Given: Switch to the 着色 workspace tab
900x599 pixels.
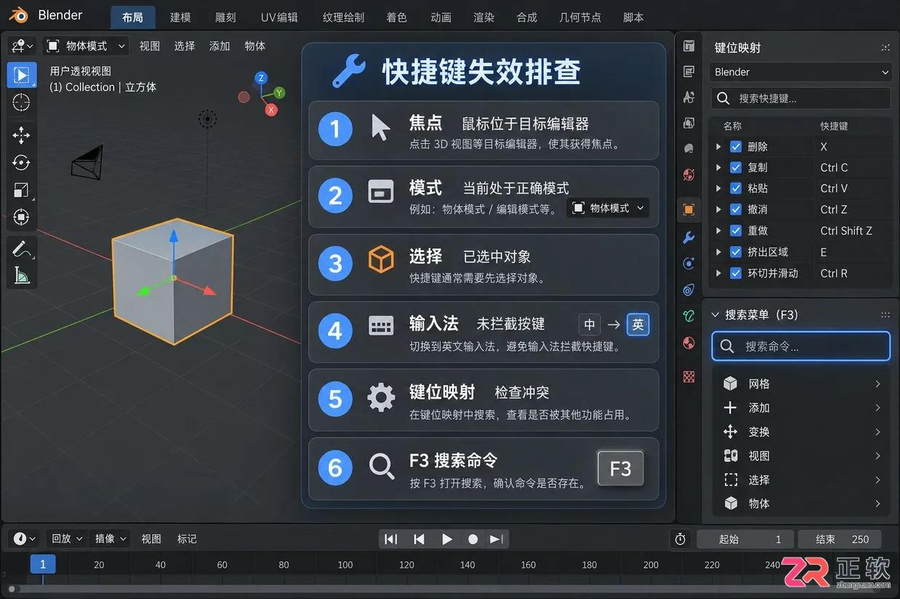Looking at the screenshot, I should (x=396, y=17).
